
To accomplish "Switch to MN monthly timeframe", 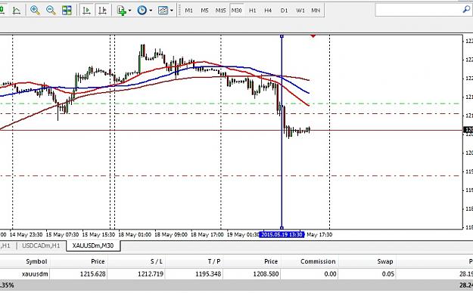I will coord(316,11).
